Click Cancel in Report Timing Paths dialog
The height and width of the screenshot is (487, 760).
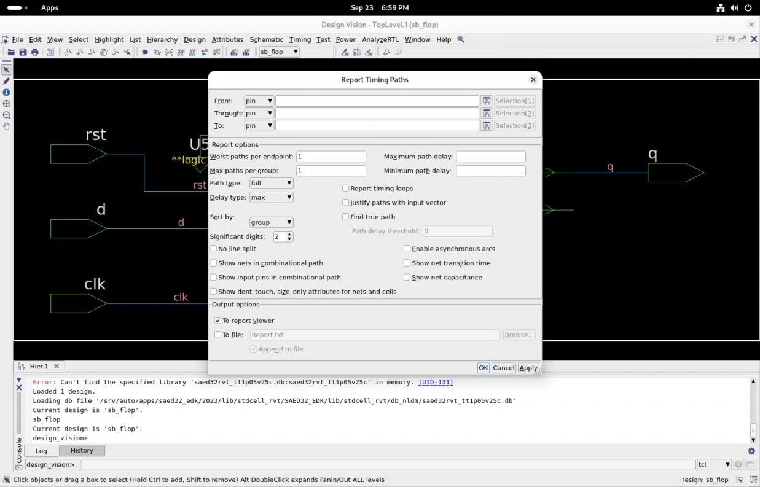503,368
